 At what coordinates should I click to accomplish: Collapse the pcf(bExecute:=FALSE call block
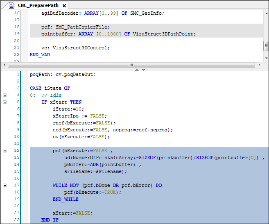click(x=5, y=151)
